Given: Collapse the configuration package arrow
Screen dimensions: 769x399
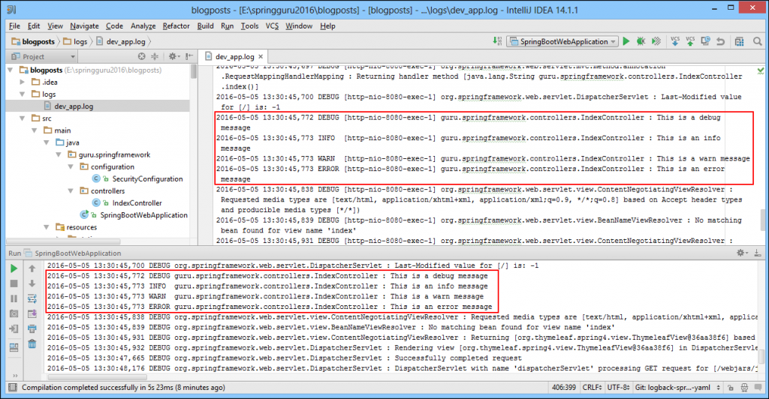Looking at the screenshot, I should coord(71,166).
